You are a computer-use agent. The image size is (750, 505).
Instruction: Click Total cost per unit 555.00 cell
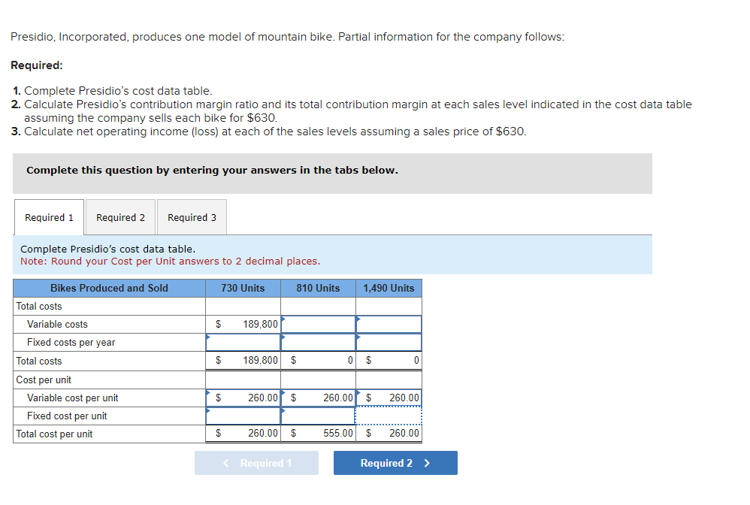[x=318, y=434]
